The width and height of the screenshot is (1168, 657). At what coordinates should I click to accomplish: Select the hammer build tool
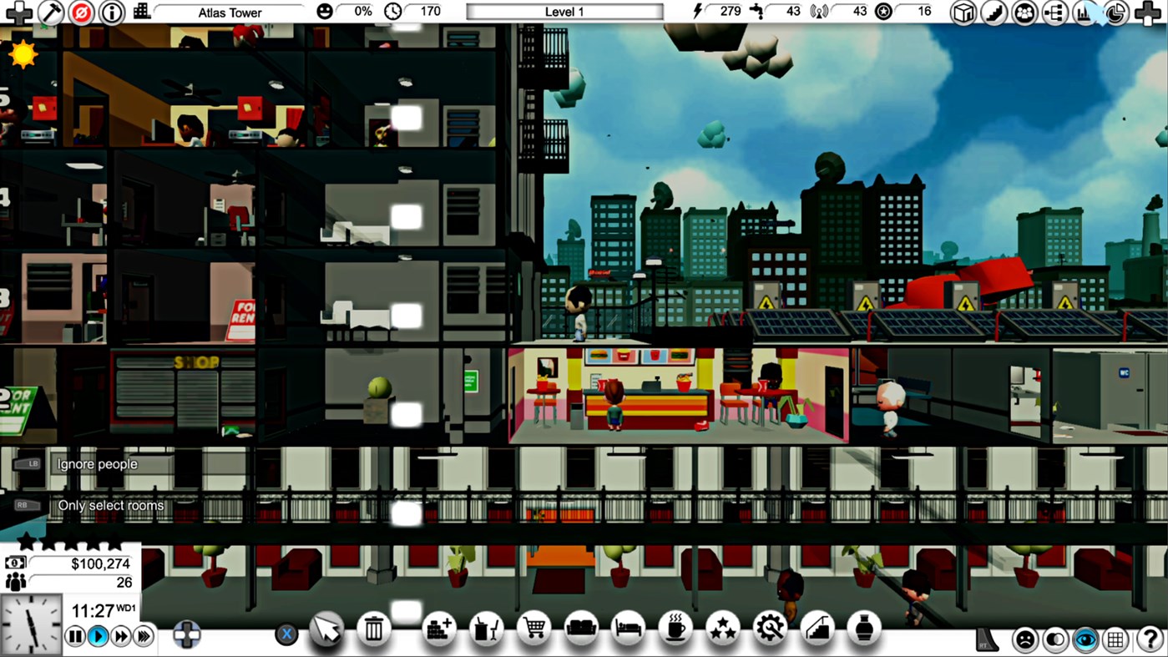(x=49, y=12)
